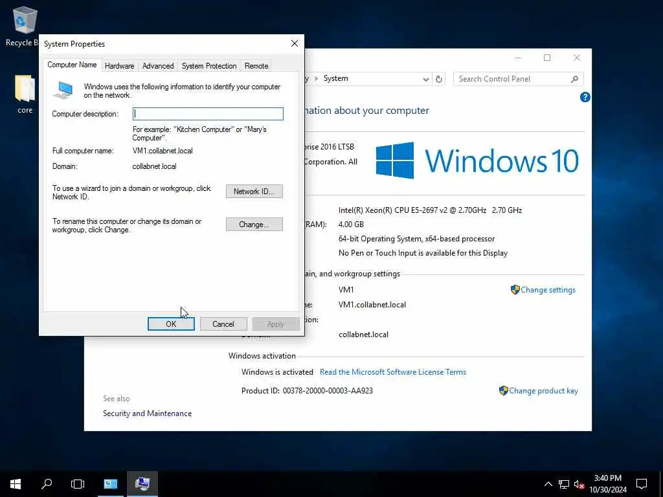
Task: Refresh the Control Panel address bar
Action: [x=439, y=79]
